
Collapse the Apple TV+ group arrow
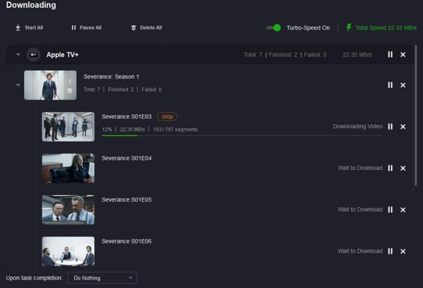pyautogui.click(x=18, y=55)
